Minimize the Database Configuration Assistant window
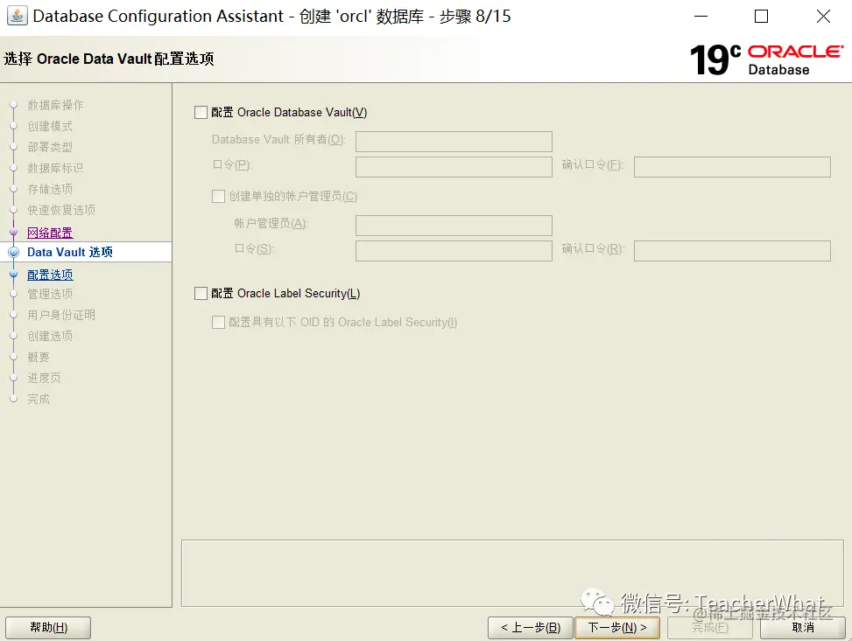 [x=701, y=17]
